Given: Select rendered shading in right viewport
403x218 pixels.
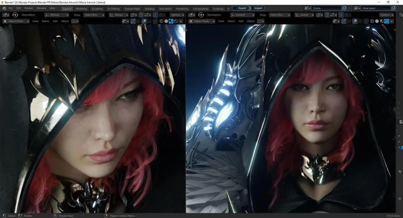Looking at the screenshot, I should [386, 21].
